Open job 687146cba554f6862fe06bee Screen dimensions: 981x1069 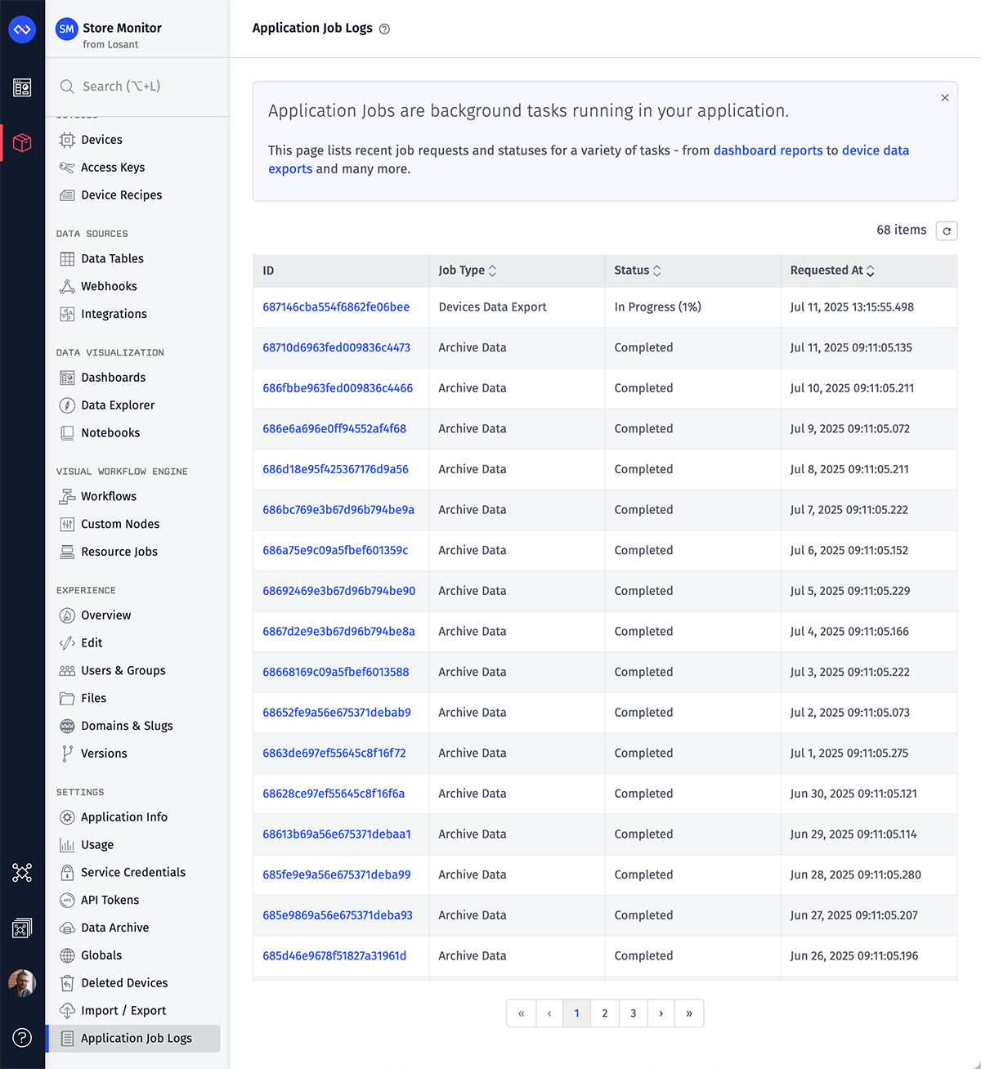point(336,307)
